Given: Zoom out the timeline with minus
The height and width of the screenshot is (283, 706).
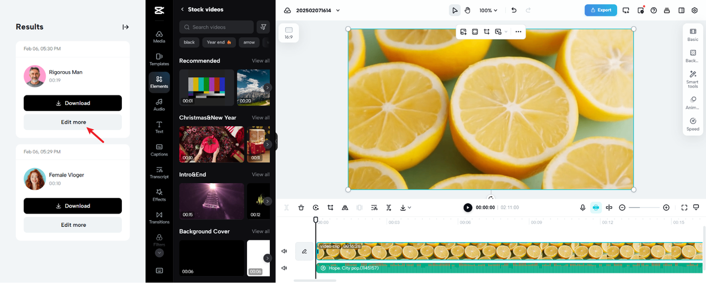Looking at the screenshot, I should click(622, 207).
